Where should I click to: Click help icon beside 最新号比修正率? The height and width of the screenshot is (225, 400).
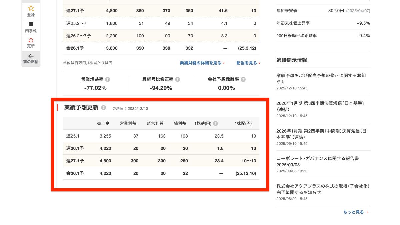pyautogui.click(x=178, y=80)
